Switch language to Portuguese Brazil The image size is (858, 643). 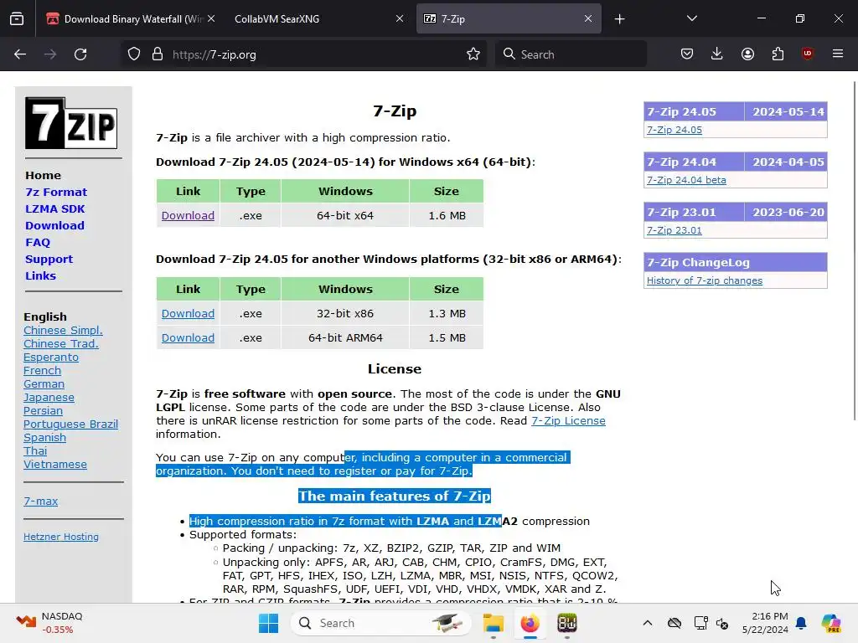click(70, 424)
